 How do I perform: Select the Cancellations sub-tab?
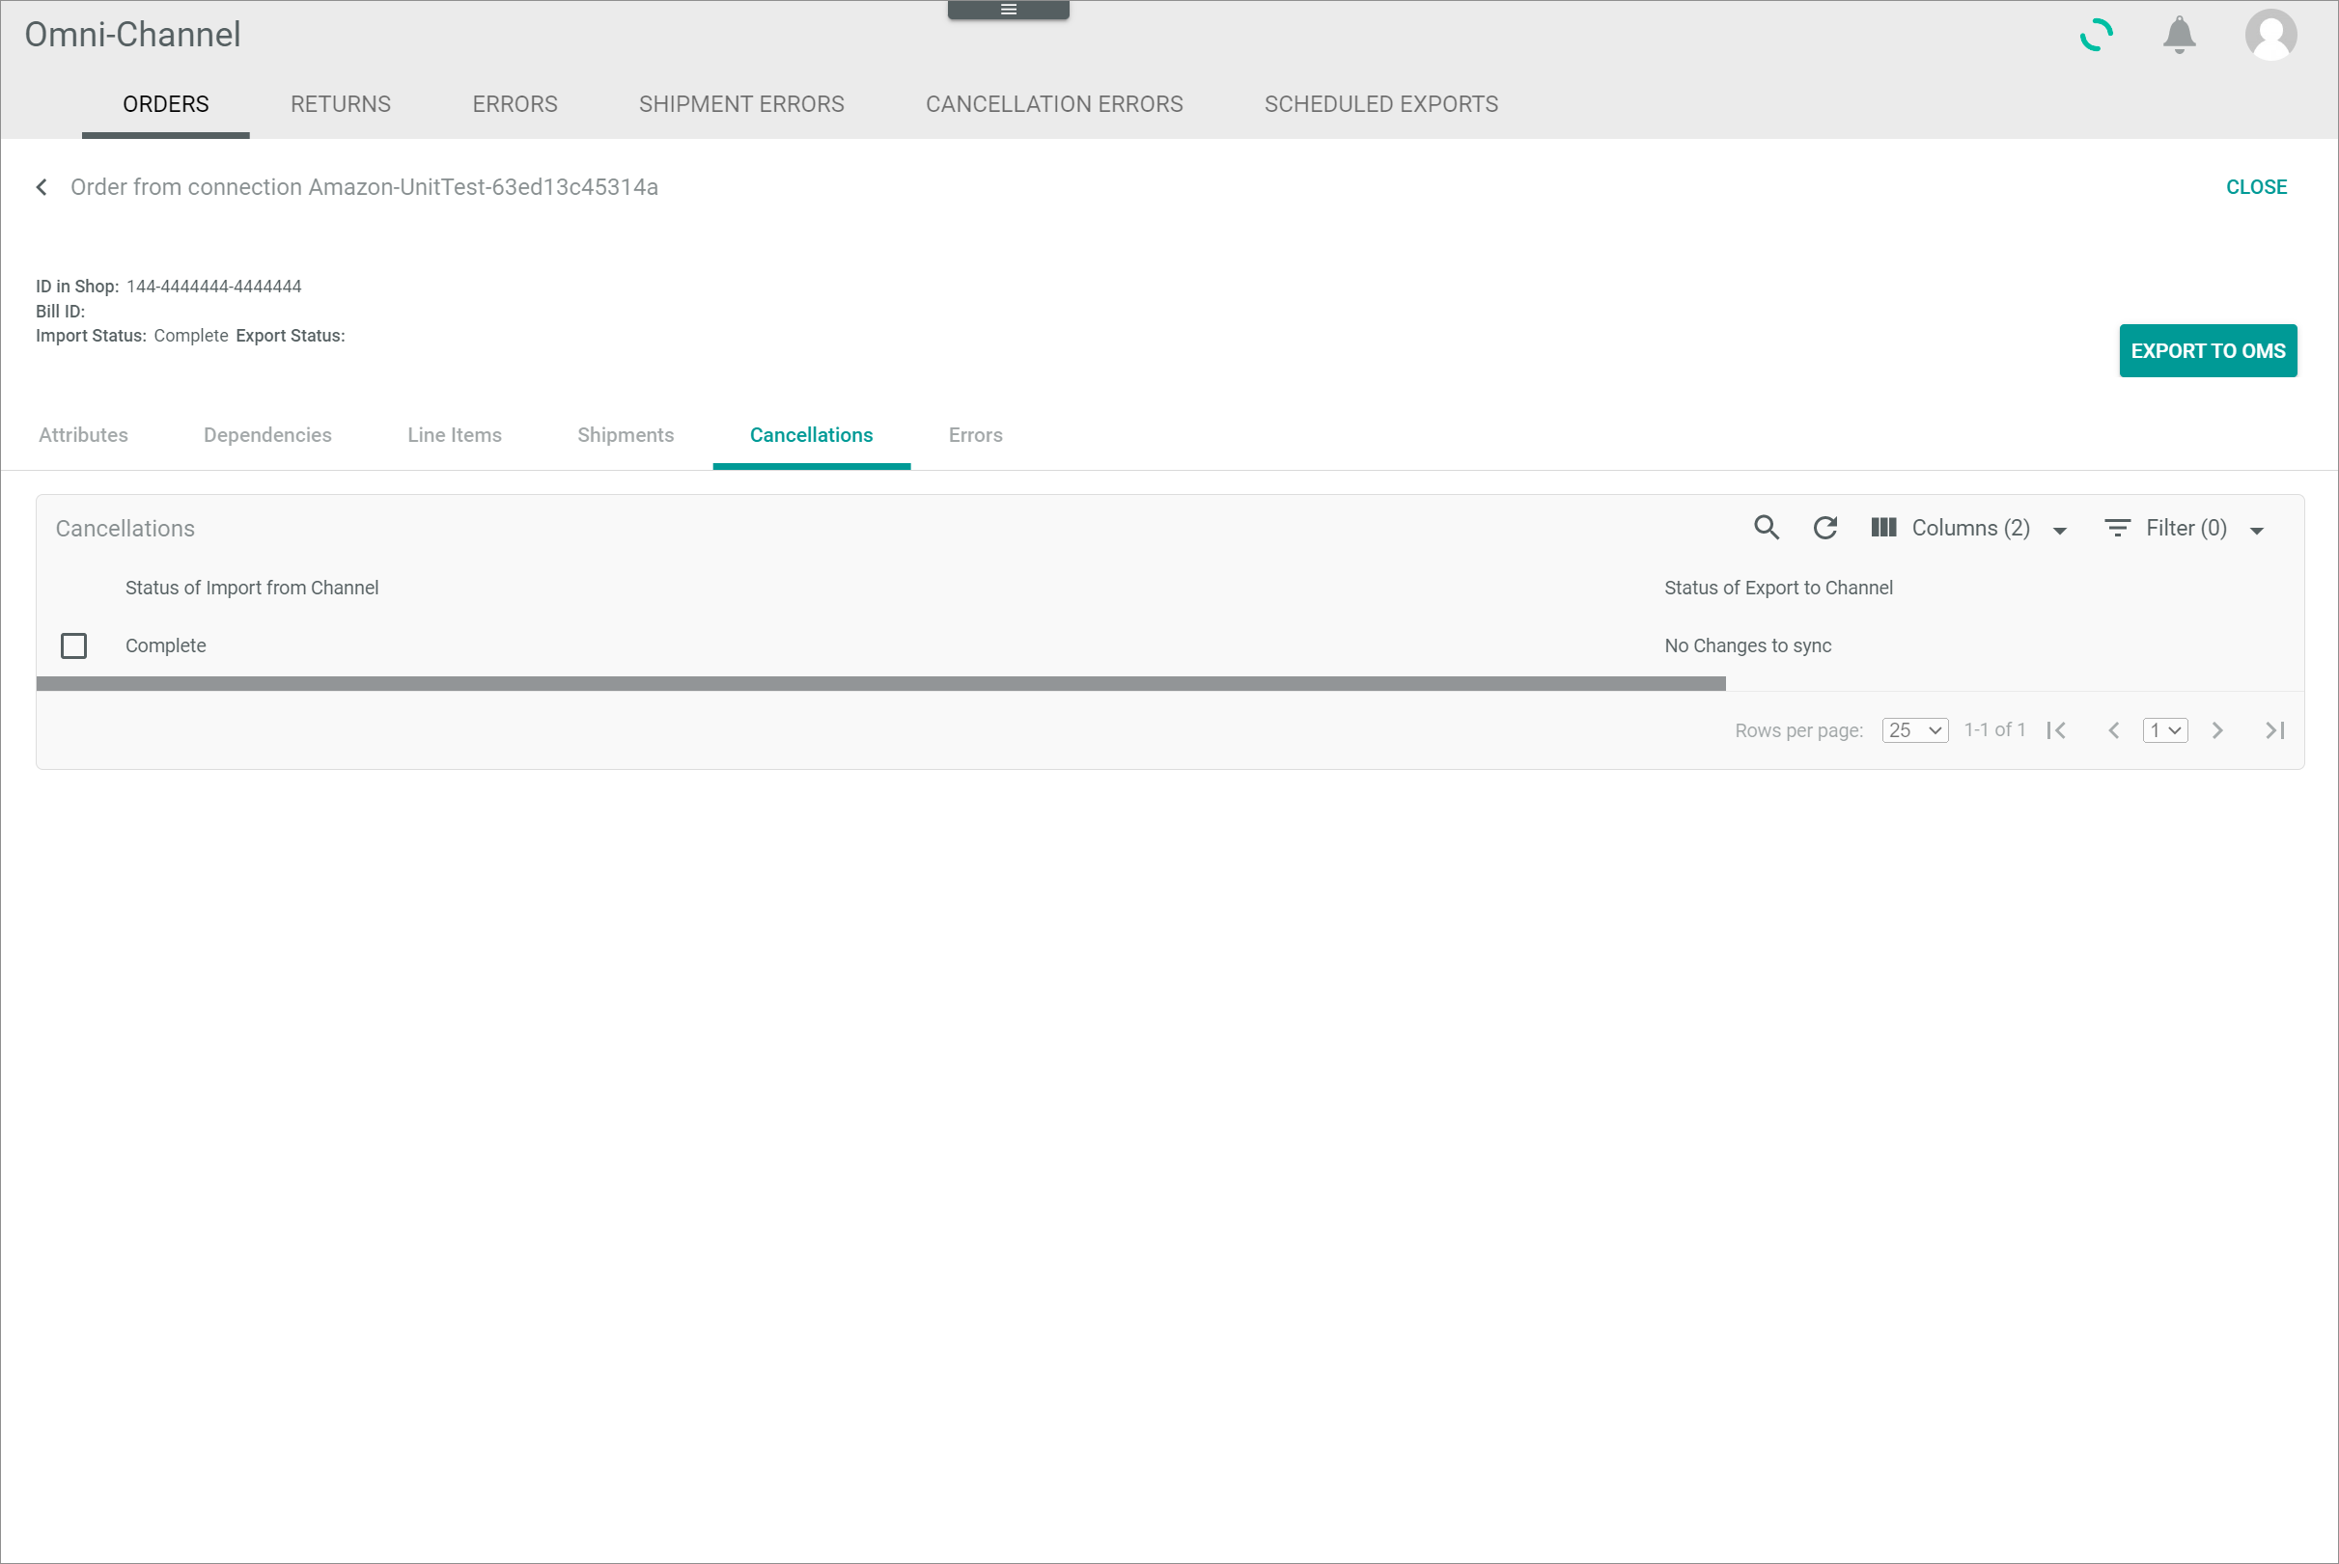click(811, 435)
